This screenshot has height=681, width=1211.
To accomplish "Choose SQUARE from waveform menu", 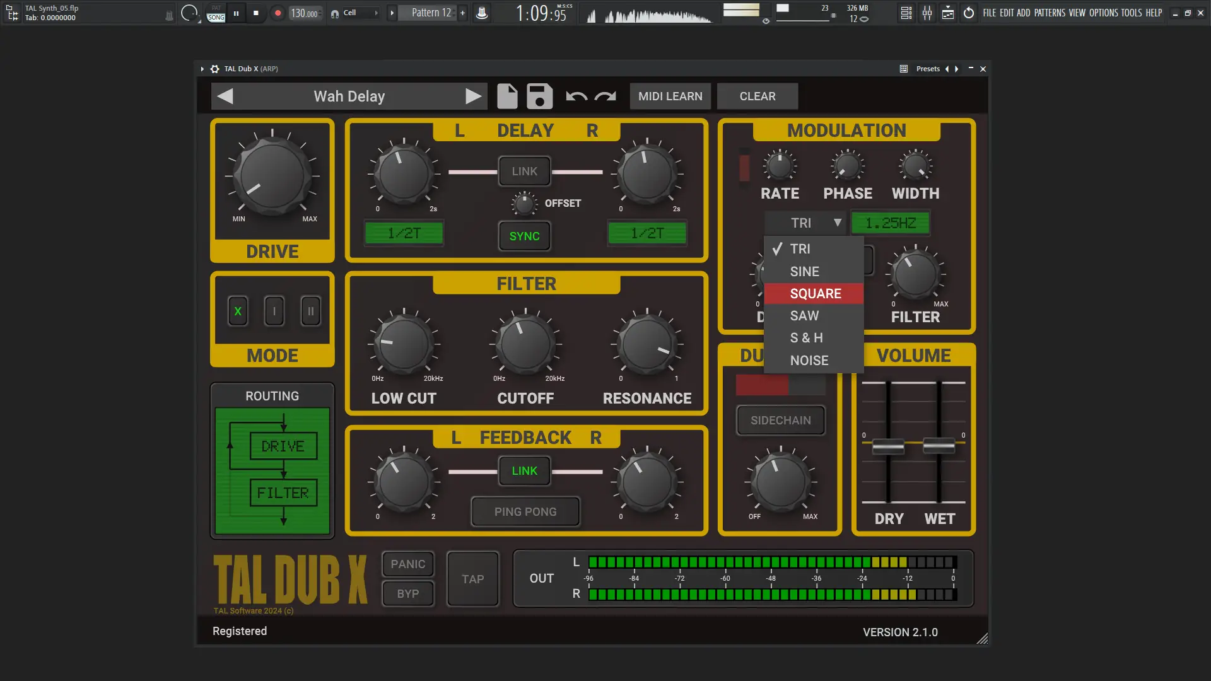I will (x=814, y=294).
